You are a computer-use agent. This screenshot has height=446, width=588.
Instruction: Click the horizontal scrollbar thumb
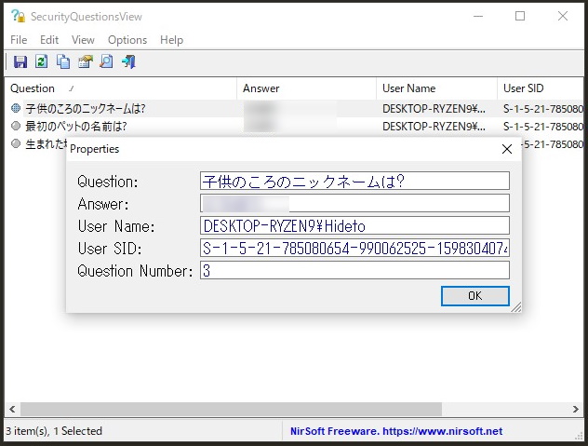pos(231,409)
